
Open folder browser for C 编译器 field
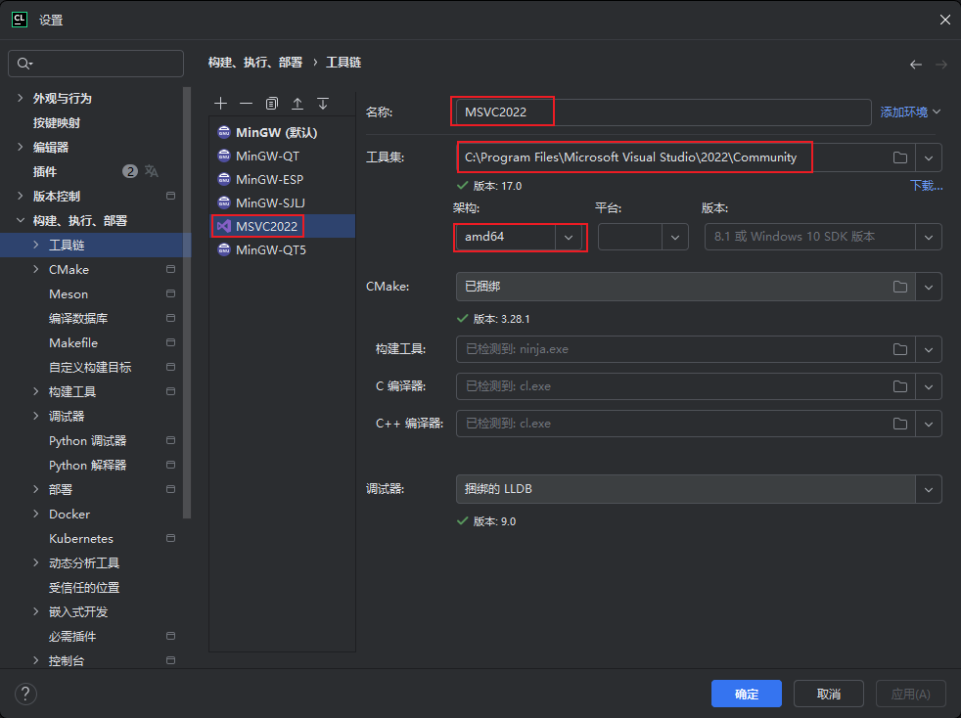pos(899,385)
